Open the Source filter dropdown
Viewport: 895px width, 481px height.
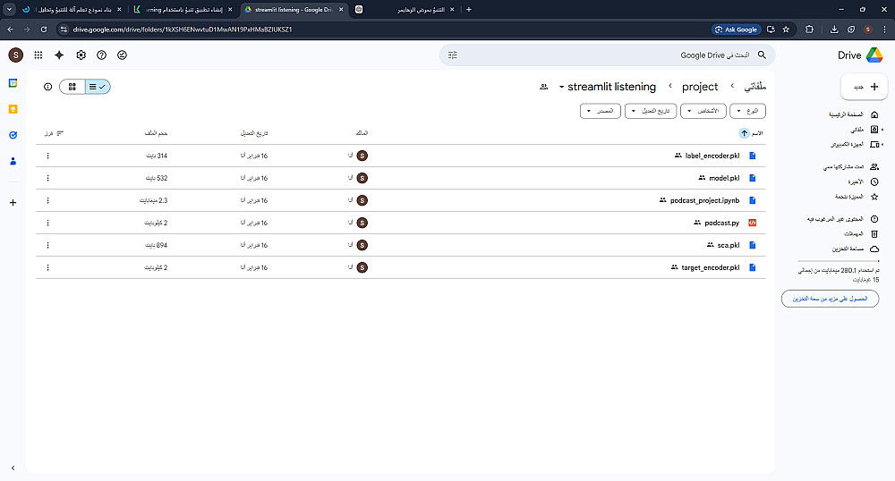click(601, 111)
